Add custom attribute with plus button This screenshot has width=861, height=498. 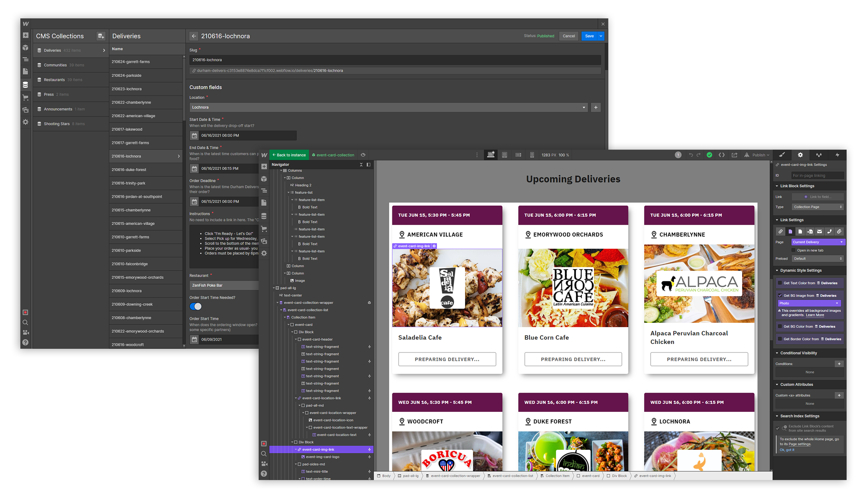coord(839,395)
